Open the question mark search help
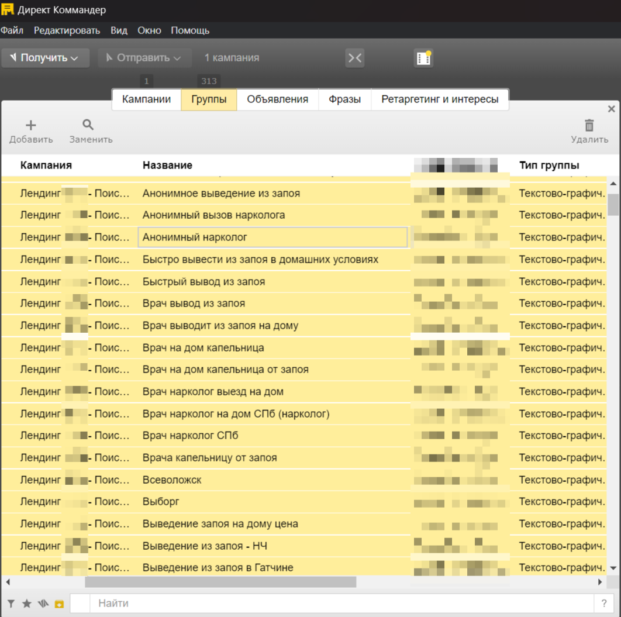The image size is (621, 617). (604, 603)
